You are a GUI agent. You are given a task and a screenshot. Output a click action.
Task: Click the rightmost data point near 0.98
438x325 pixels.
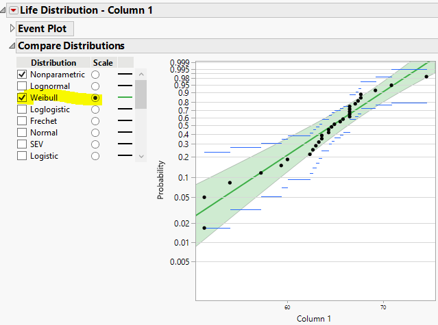coord(426,77)
